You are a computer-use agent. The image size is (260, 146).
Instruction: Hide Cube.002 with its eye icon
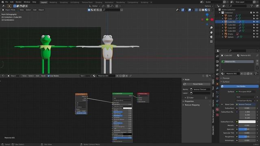257,25
